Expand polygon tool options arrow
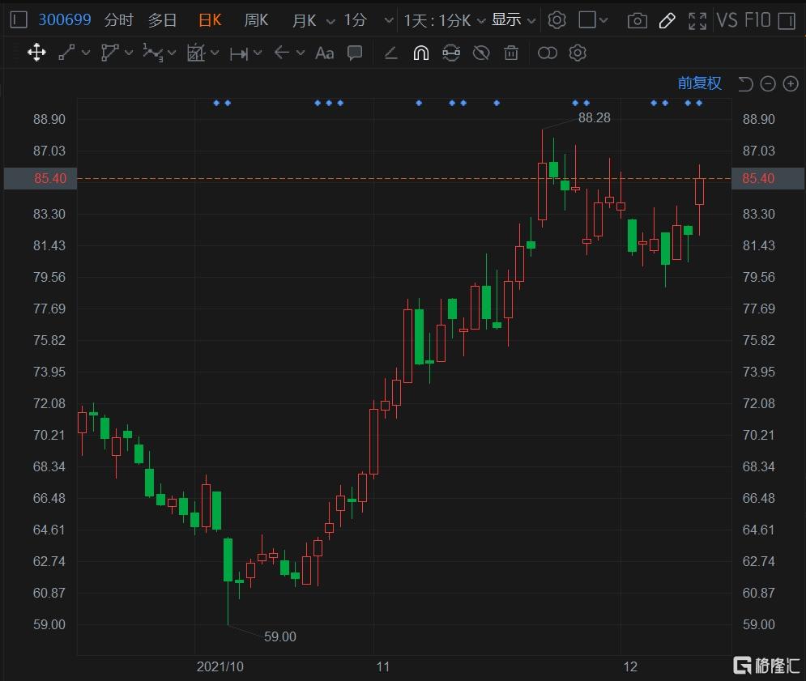 click(x=129, y=53)
